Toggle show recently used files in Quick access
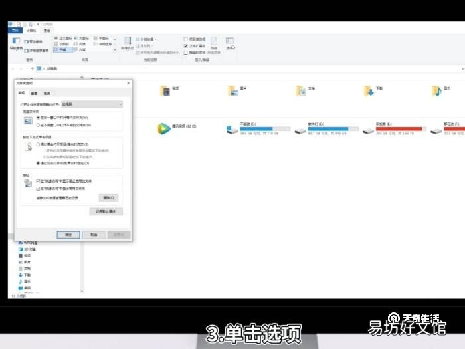 tap(38, 181)
